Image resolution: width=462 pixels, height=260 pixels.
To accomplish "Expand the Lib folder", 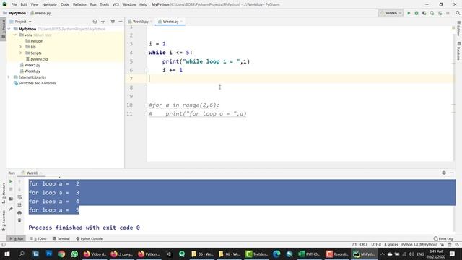I will tap(21, 47).
